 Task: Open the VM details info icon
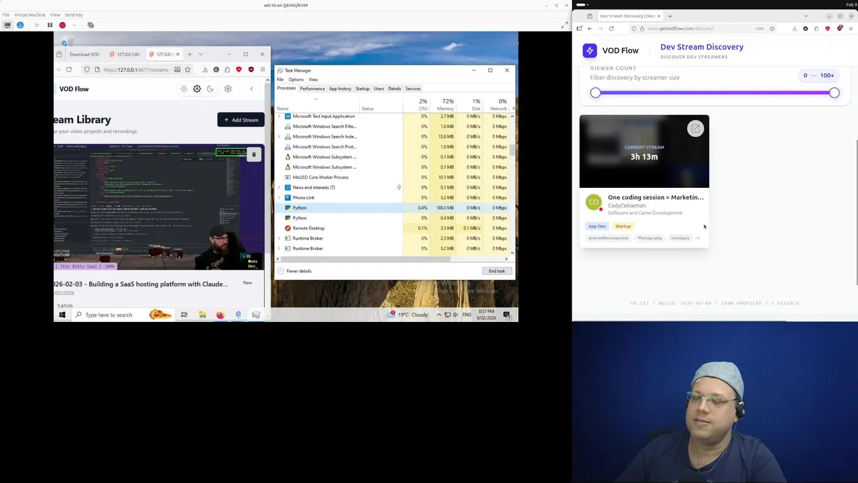[x=20, y=25]
